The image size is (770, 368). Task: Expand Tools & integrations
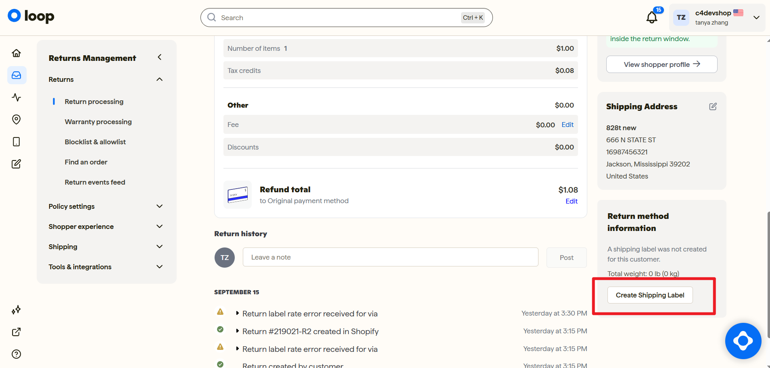click(x=160, y=267)
